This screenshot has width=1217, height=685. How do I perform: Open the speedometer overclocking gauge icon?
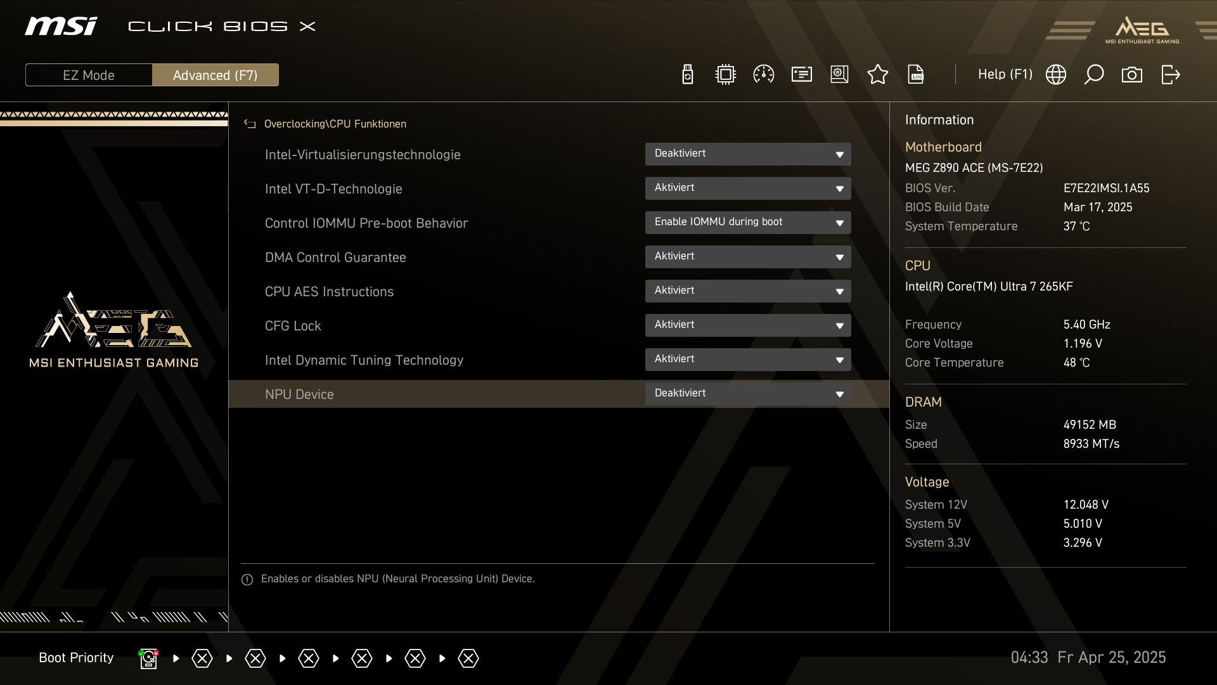(763, 75)
